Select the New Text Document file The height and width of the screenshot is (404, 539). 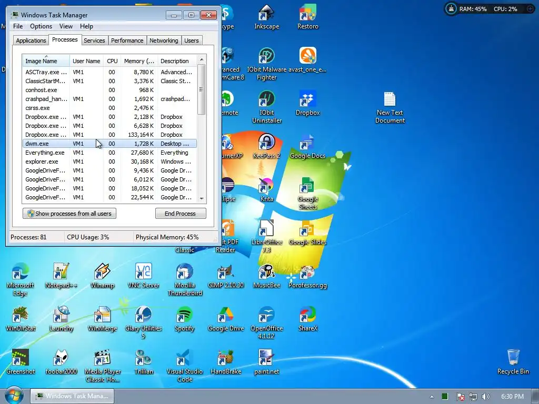(390, 107)
